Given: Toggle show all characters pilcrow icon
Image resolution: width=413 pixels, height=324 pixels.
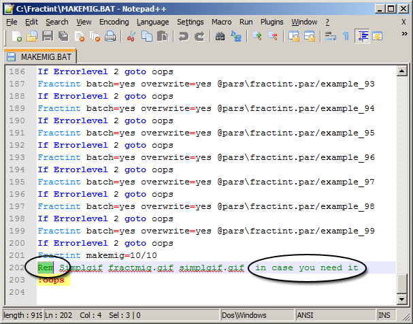Looking at the screenshot, I should (x=346, y=36).
